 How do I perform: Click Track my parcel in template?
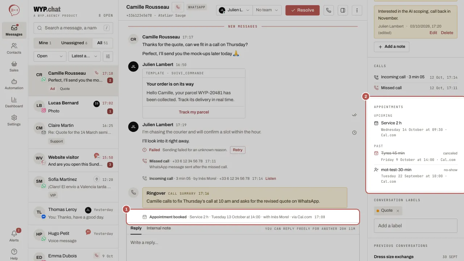(194, 112)
